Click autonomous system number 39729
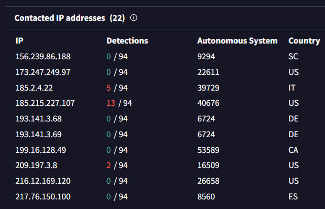 tap(208, 88)
